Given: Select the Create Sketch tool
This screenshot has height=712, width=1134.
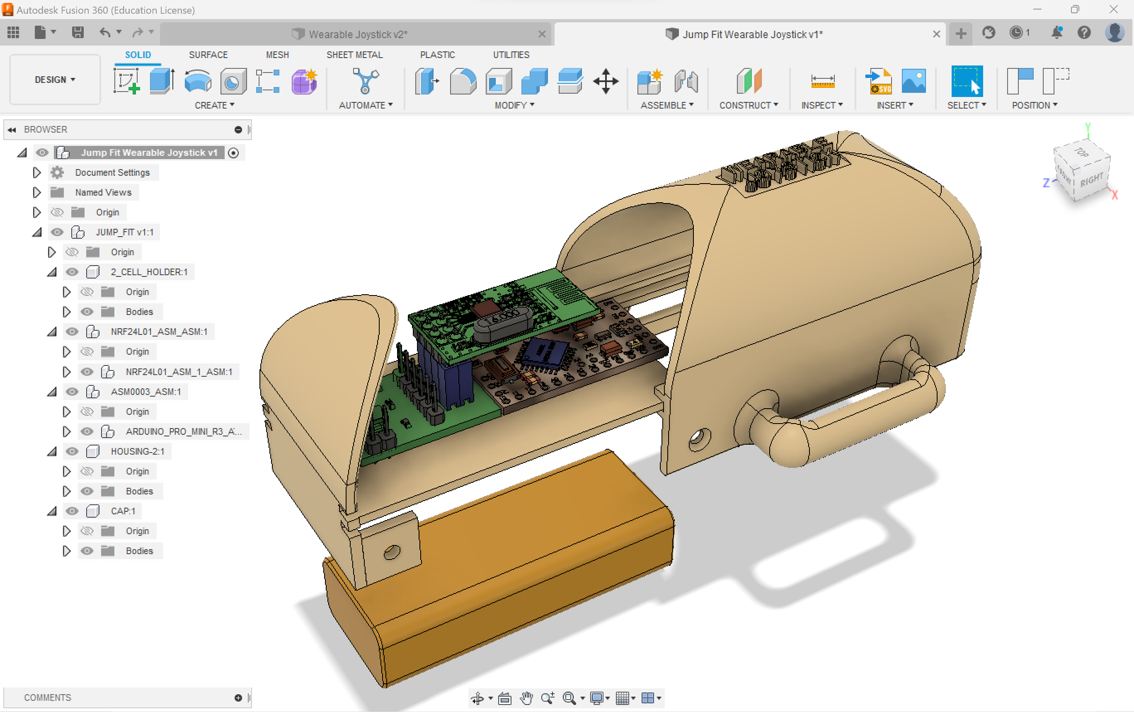Looking at the screenshot, I should [126, 81].
